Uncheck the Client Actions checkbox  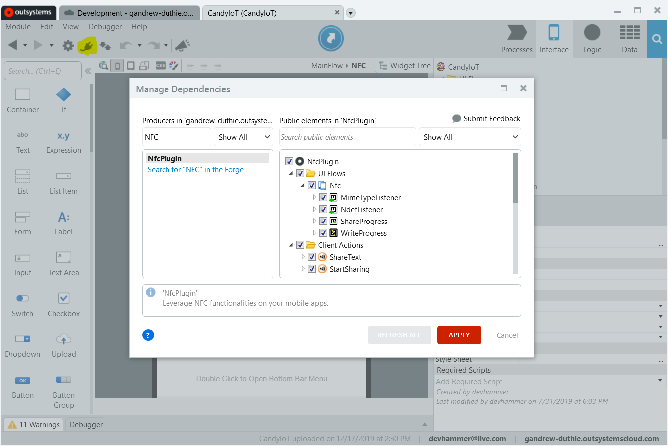coord(300,245)
